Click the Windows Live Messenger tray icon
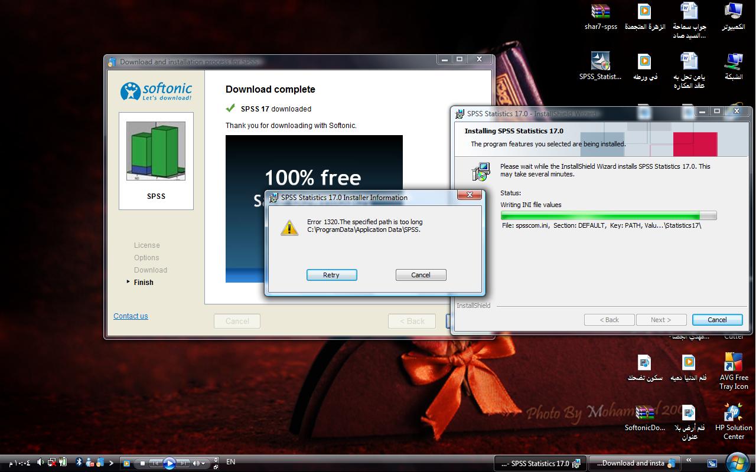The width and height of the screenshot is (756, 472). (x=90, y=463)
